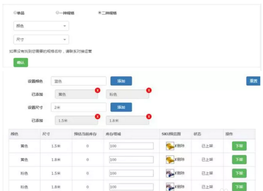Click 添加 next to the size field

[121, 107]
